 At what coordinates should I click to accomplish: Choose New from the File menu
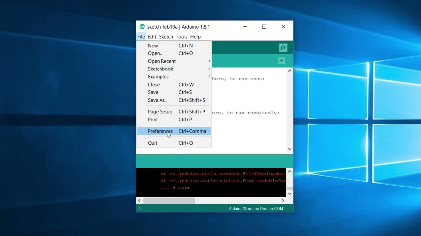[x=174, y=46]
